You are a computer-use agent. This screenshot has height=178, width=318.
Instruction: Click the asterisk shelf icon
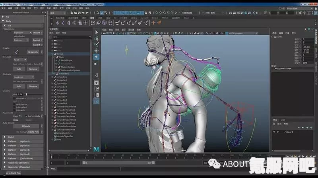click(57, 23)
